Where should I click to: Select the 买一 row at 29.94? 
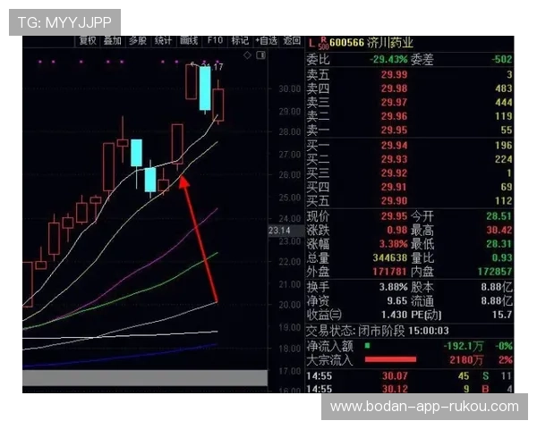click(x=409, y=146)
